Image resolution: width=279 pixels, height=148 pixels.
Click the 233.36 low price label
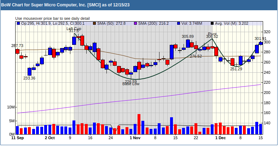click(29, 78)
